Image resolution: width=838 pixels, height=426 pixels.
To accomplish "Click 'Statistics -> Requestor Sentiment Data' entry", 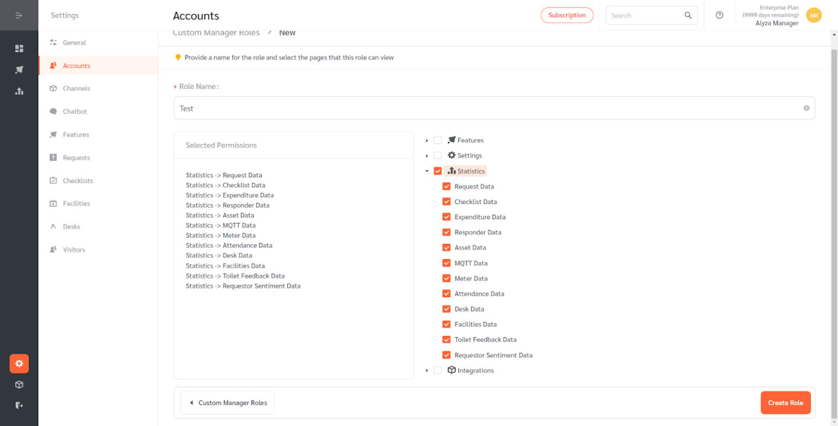I will pos(243,286).
